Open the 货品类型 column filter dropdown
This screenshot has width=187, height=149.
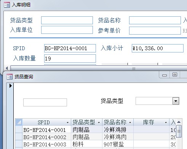99,122
